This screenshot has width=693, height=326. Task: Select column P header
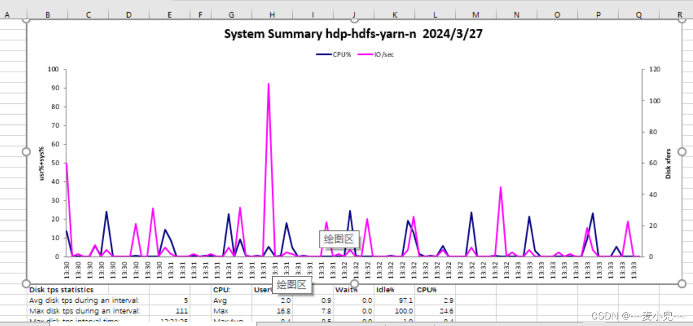click(598, 15)
